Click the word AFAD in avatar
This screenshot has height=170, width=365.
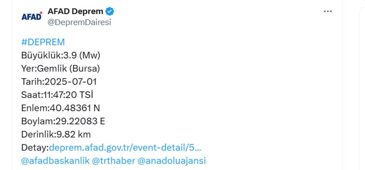31,17
